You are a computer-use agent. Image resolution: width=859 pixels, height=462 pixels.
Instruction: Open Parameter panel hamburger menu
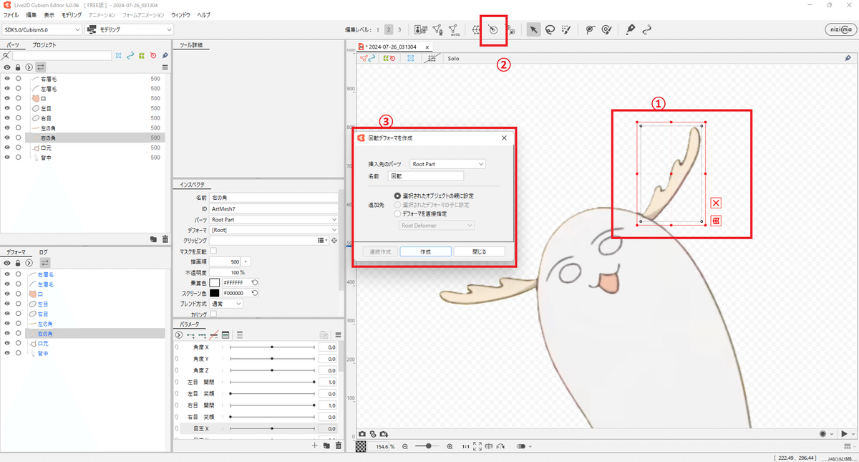pyautogui.click(x=338, y=335)
